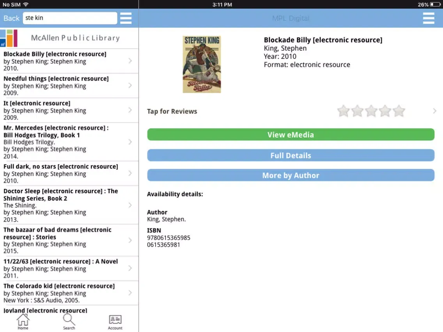
Task: Open Full Details for Blockade Billy
Action: coord(291,155)
